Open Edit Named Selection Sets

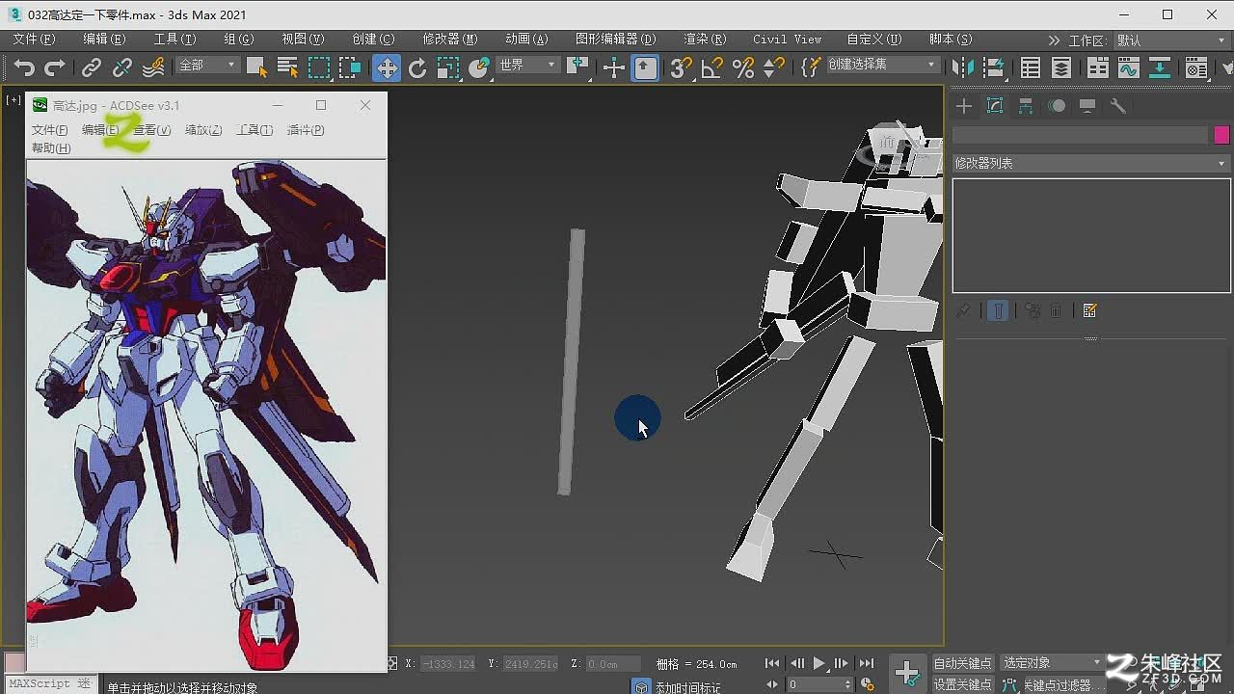click(810, 67)
